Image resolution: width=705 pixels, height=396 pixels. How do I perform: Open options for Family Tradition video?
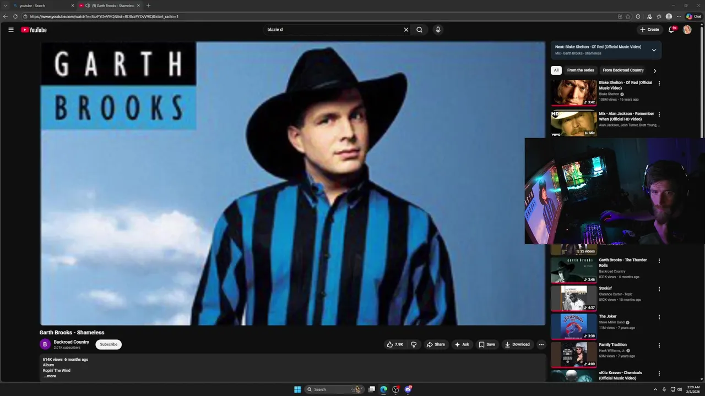coord(659,345)
